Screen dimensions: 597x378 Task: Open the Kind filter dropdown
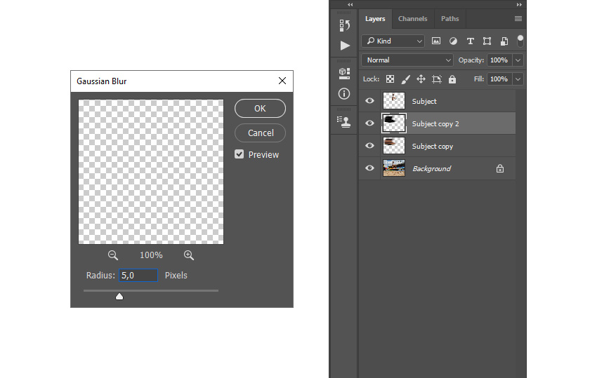coord(393,41)
